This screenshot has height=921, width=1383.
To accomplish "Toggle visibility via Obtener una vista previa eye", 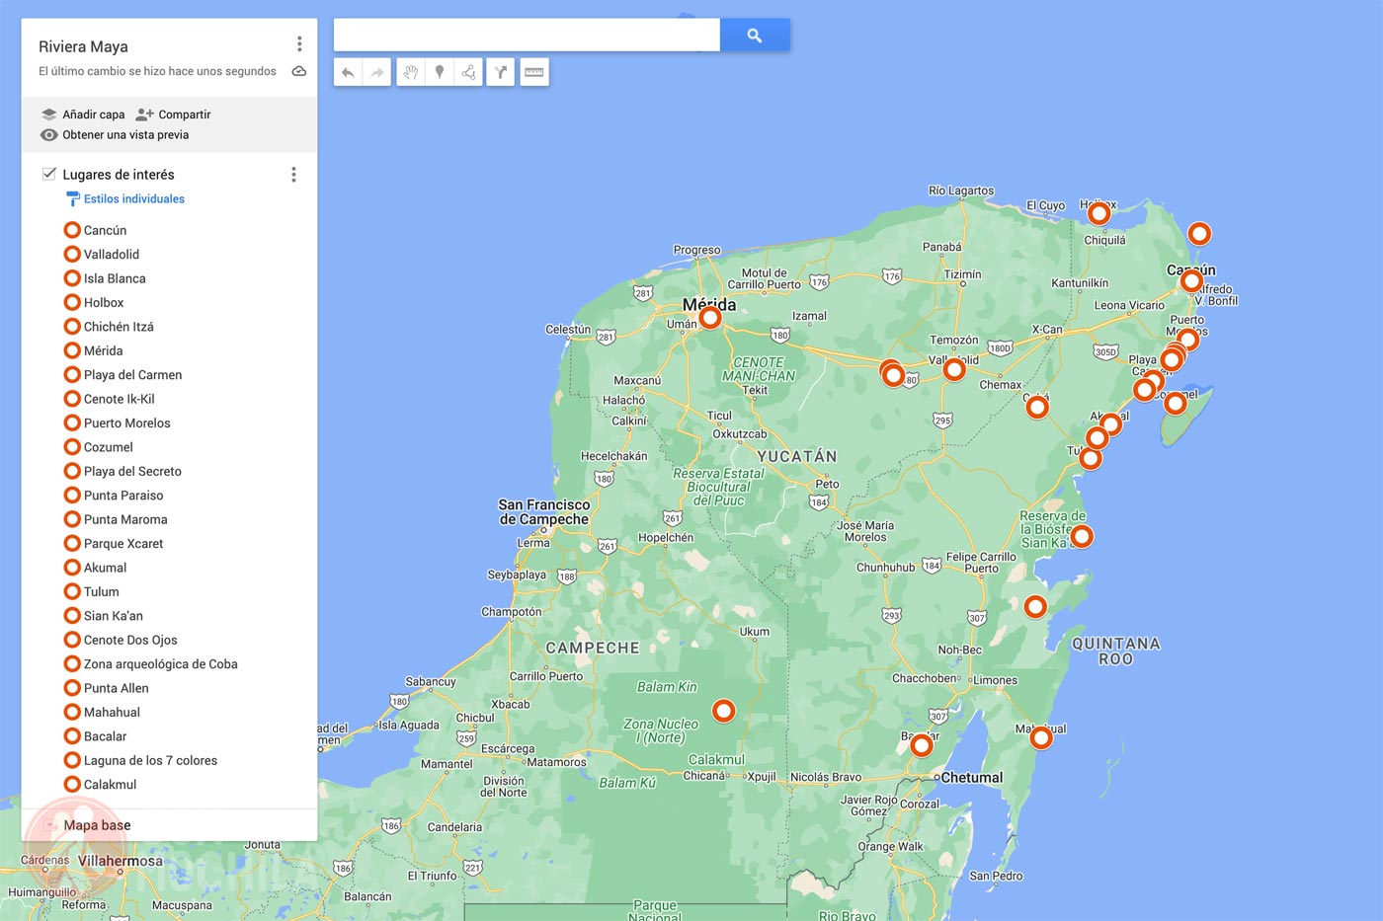I will point(49,134).
